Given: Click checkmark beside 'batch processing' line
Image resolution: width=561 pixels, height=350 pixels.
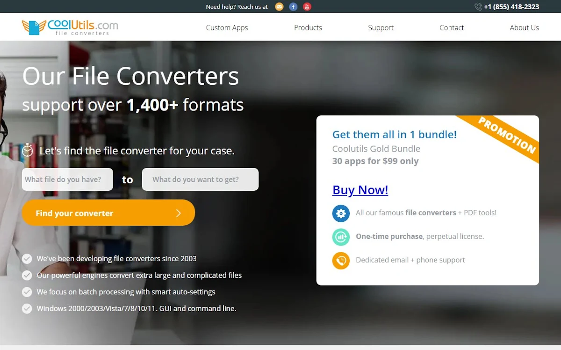Looking at the screenshot, I should pyautogui.click(x=27, y=292).
